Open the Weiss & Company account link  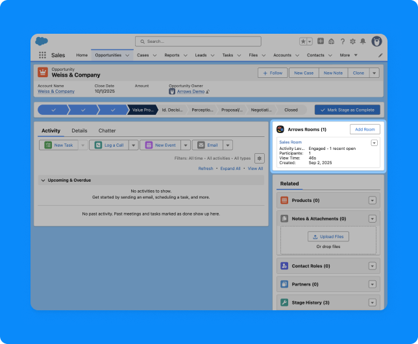[x=56, y=92]
